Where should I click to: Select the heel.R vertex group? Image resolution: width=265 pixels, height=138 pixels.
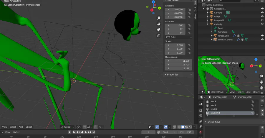click(230, 109)
